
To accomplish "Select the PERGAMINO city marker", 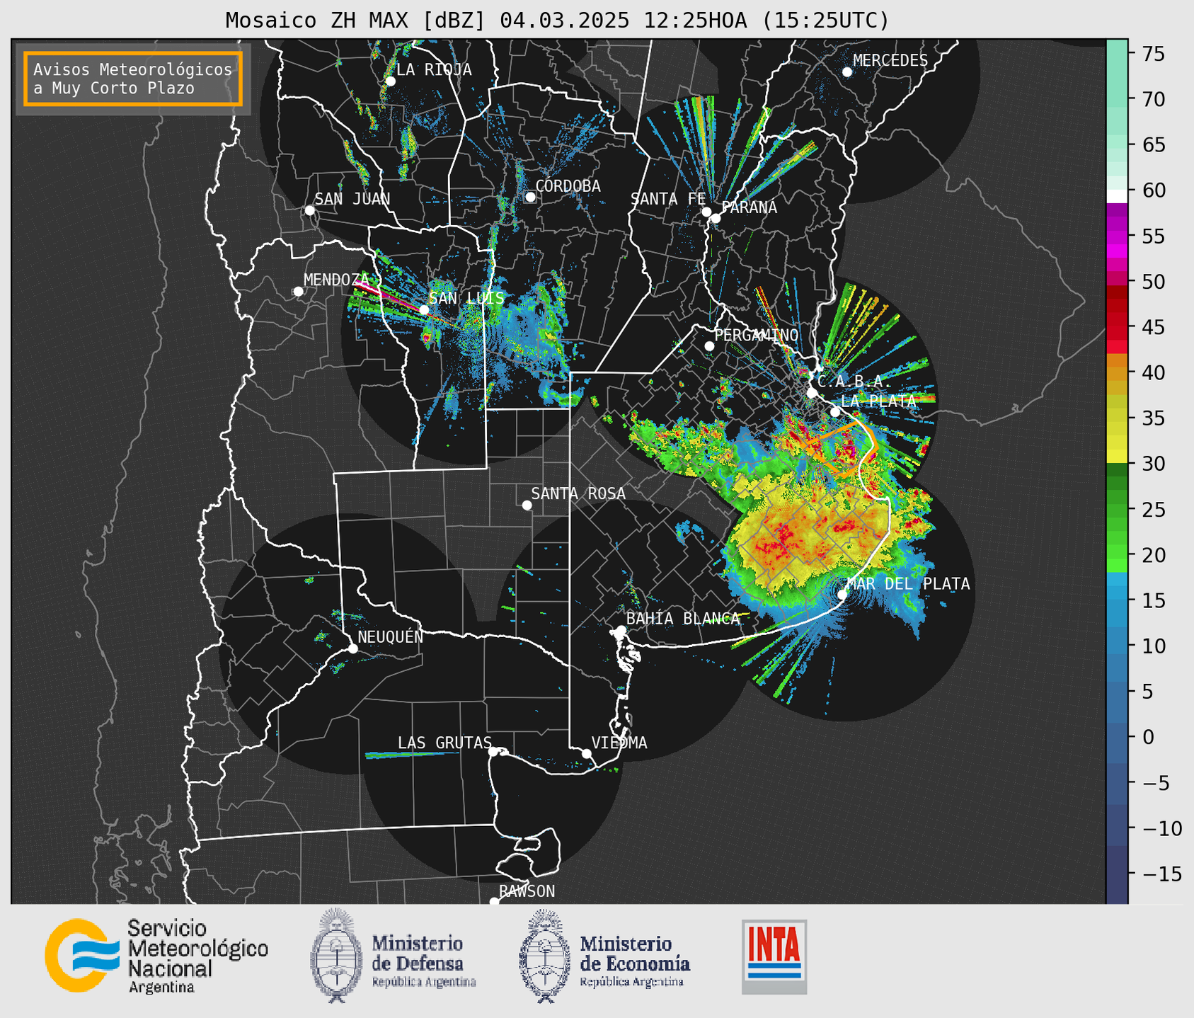I will [x=709, y=346].
